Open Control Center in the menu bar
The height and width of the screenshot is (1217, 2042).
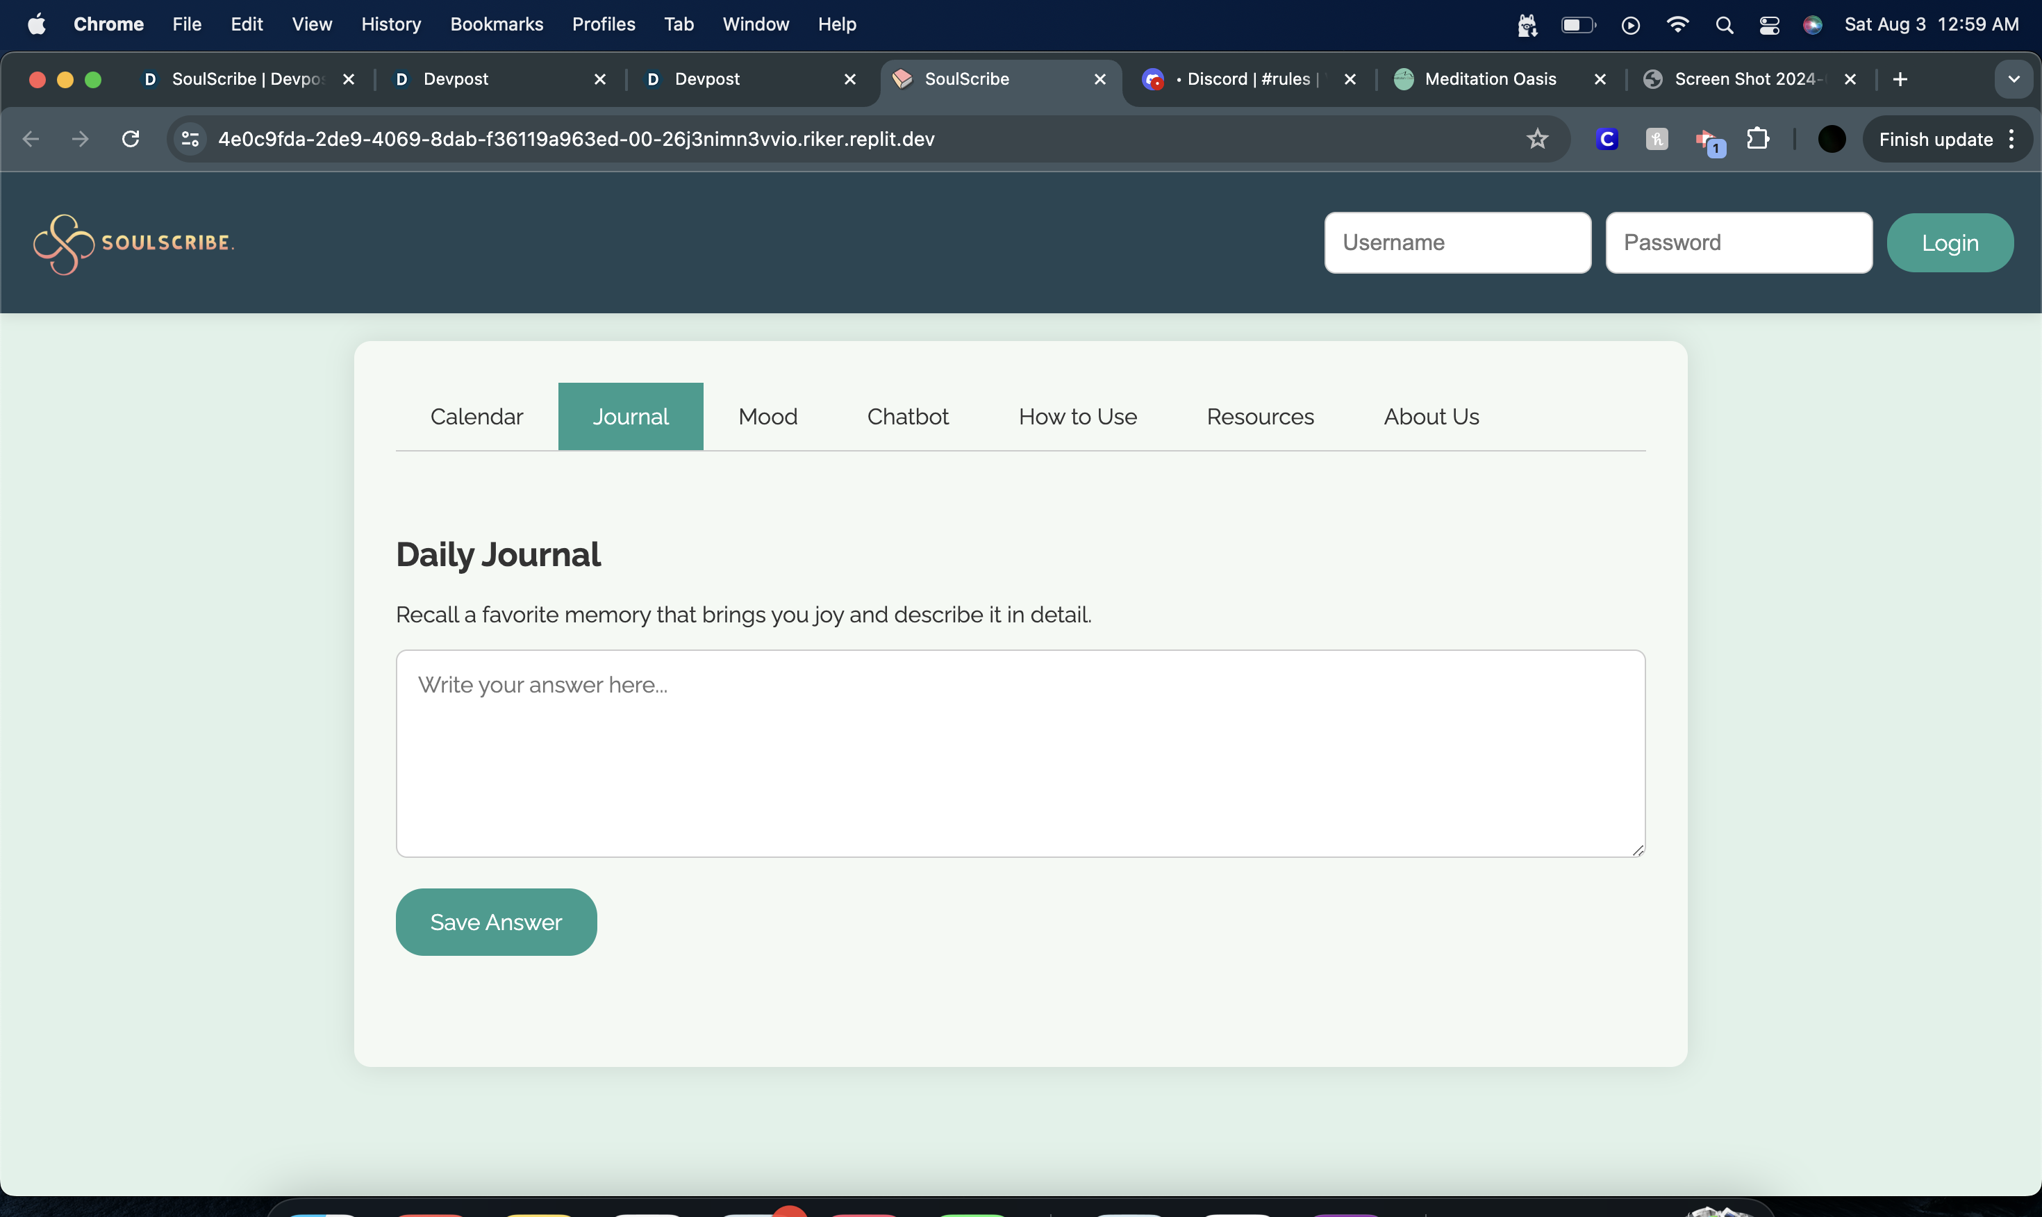(1768, 24)
